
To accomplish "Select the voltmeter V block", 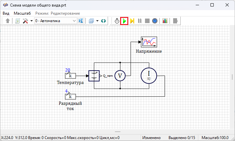I will pyautogui.click(x=120, y=76).
